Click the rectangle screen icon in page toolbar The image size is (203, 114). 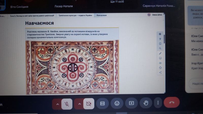pyautogui.click(x=160, y=58)
